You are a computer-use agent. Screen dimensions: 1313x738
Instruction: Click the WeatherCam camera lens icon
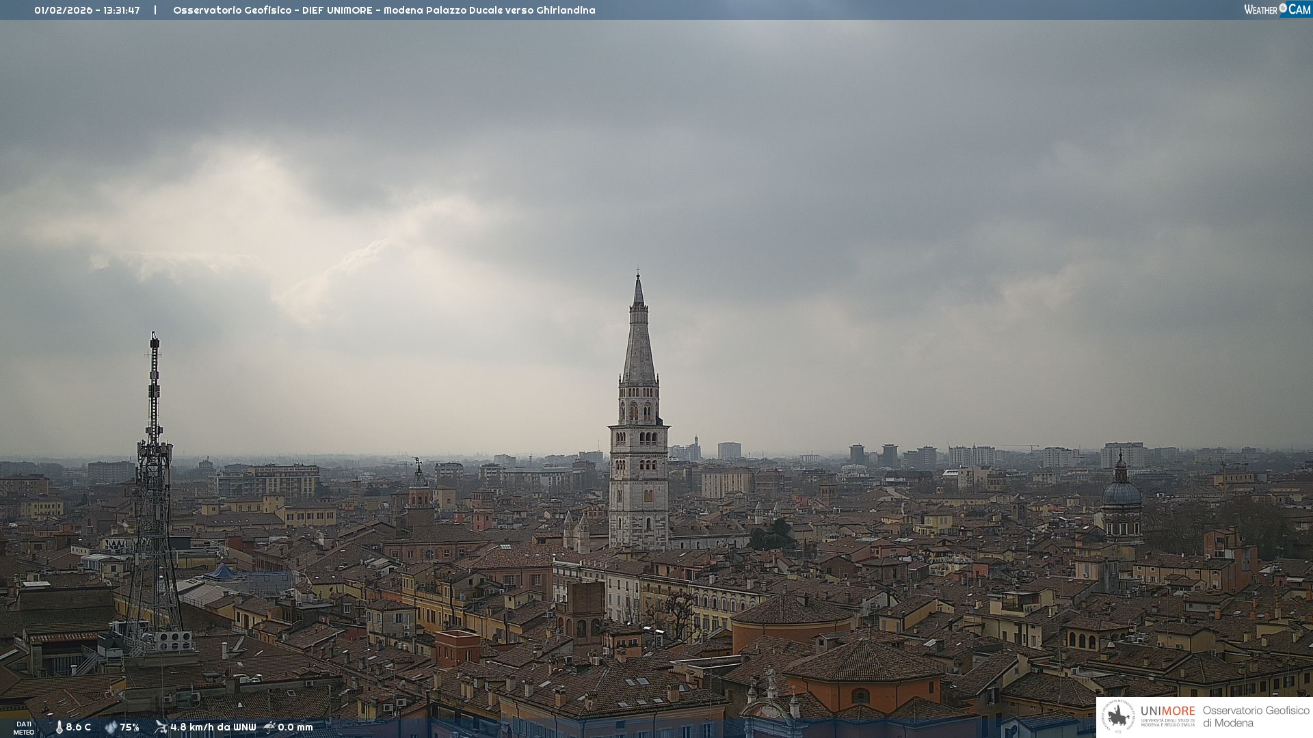[x=1283, y=8]
